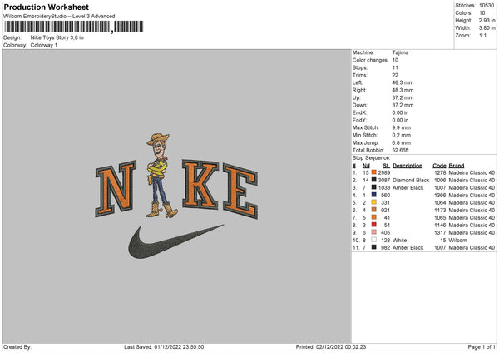The image size is (499, 353).
Task: Click the orange letter N in the design
Action: [x=116, y=188]
